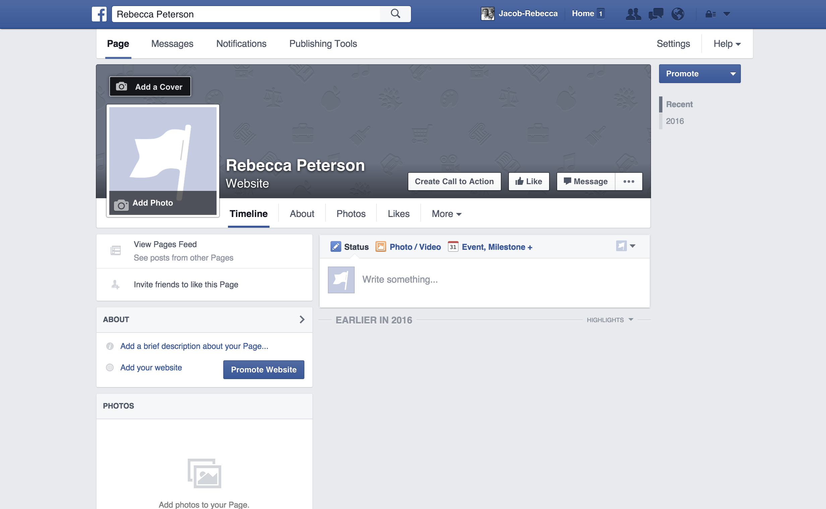Image resolution: width=826 pixels, height=509 pixels.
Task: Click the View Pages Feed icon
Action: [116, 250]
